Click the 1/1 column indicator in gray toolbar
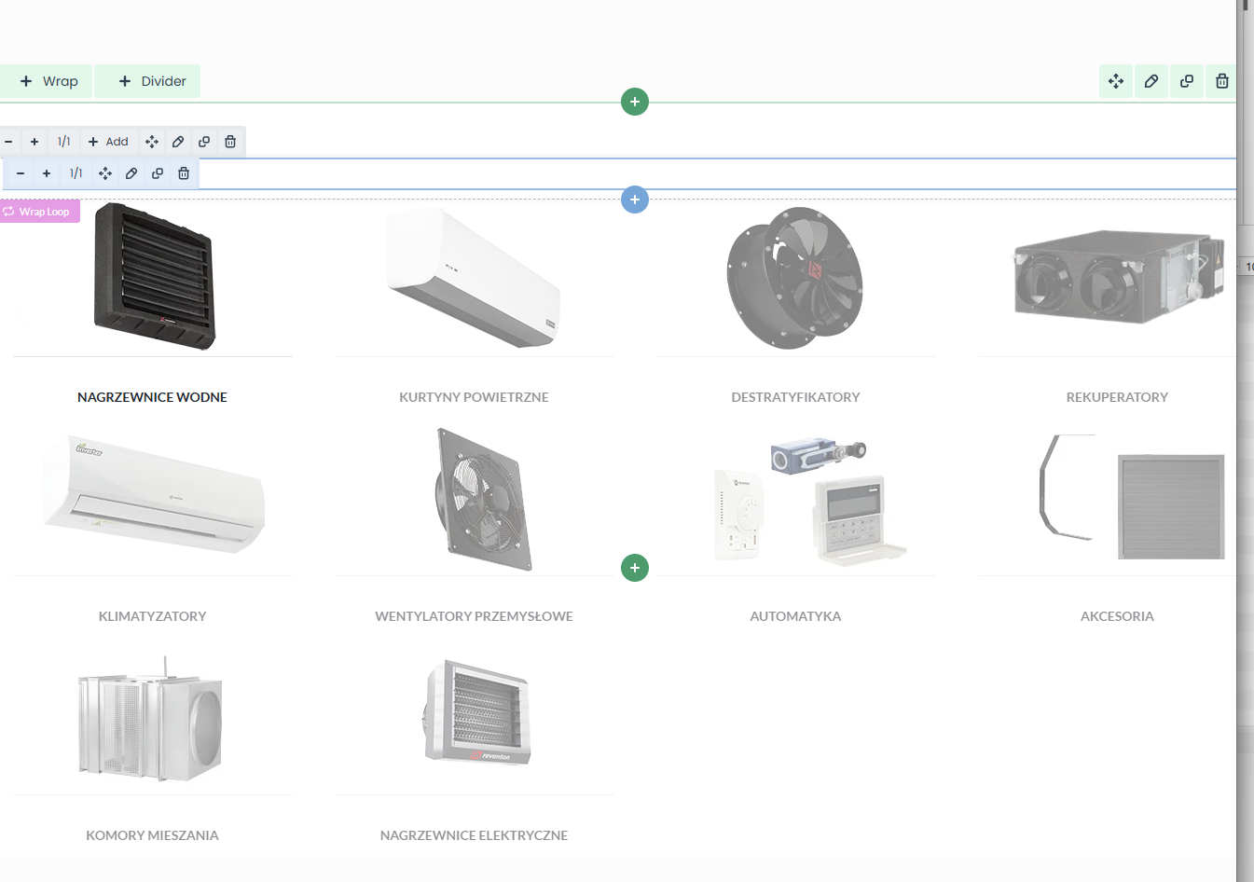Viewport: 1254px width, 882px height. [63, 142]
